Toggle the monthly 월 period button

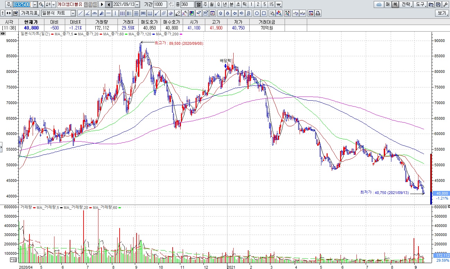coord(211,5)
